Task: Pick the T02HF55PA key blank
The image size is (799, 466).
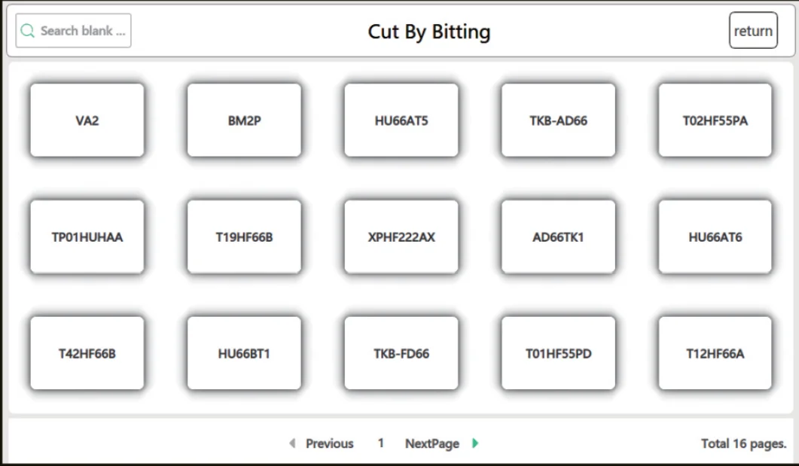Action: (x=715, y=120)
